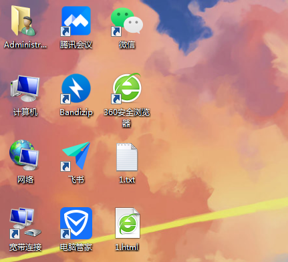Select the 计算机 Computer monitor icon

[25, 89]
